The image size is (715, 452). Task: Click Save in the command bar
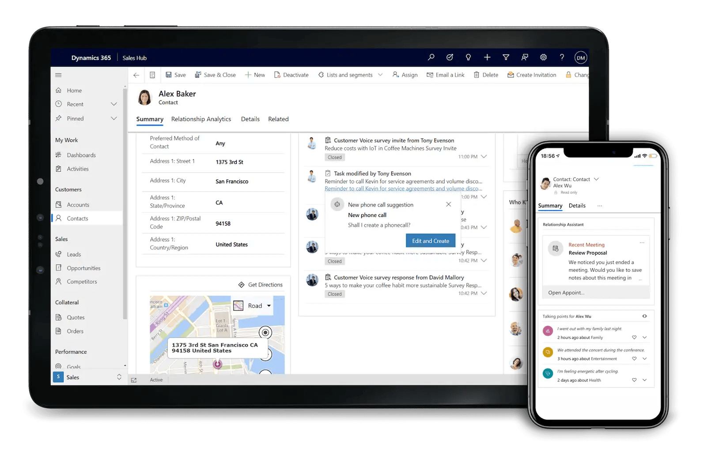tap(176, 75)
